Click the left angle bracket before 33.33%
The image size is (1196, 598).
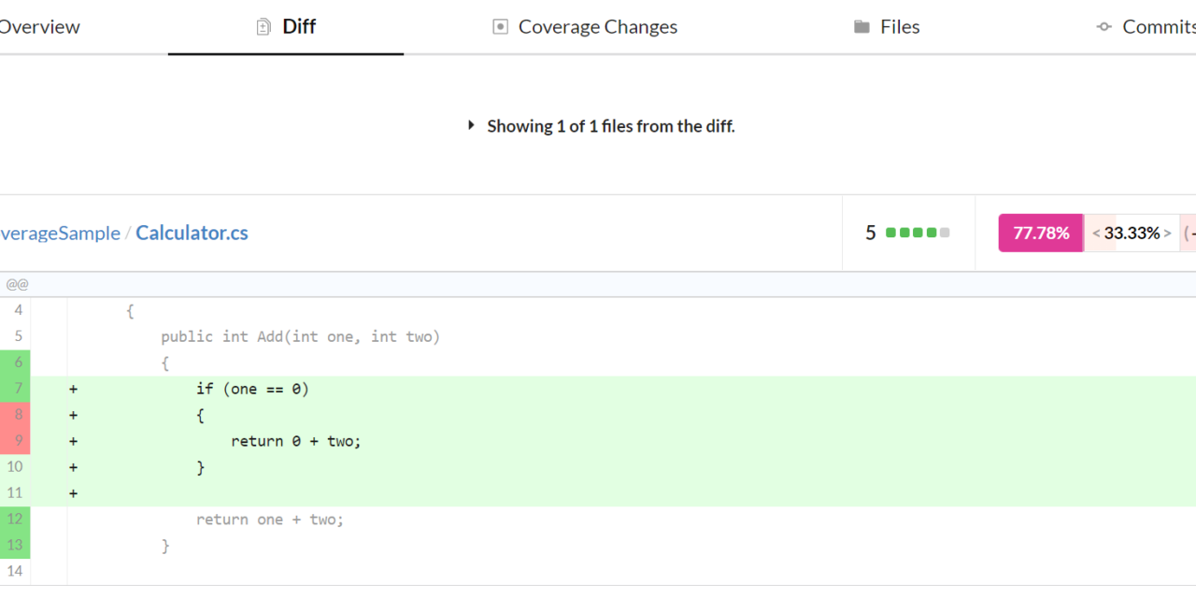click(1096, 233)
